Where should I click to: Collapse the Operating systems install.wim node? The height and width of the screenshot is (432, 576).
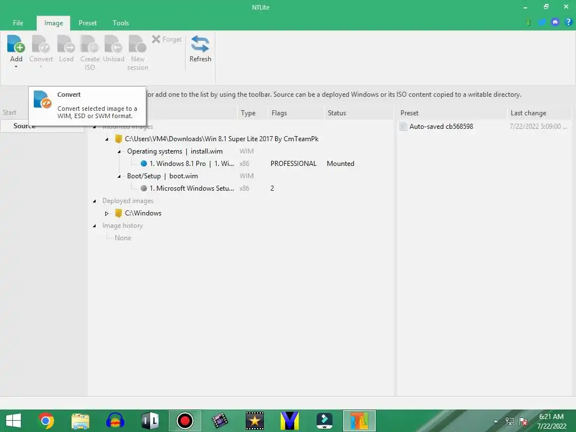pos(119,151)
